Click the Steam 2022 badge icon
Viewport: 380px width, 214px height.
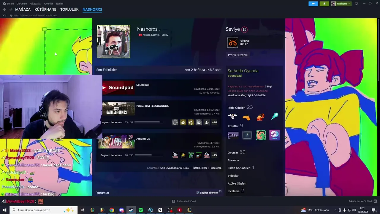point(275,135)
